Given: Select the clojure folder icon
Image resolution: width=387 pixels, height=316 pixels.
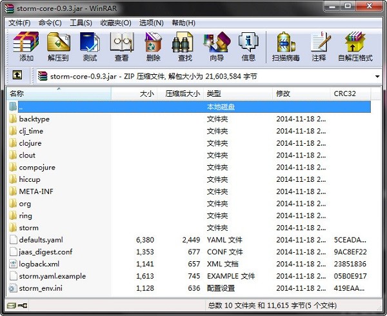Looking at the screenshot, I should 13,143.
